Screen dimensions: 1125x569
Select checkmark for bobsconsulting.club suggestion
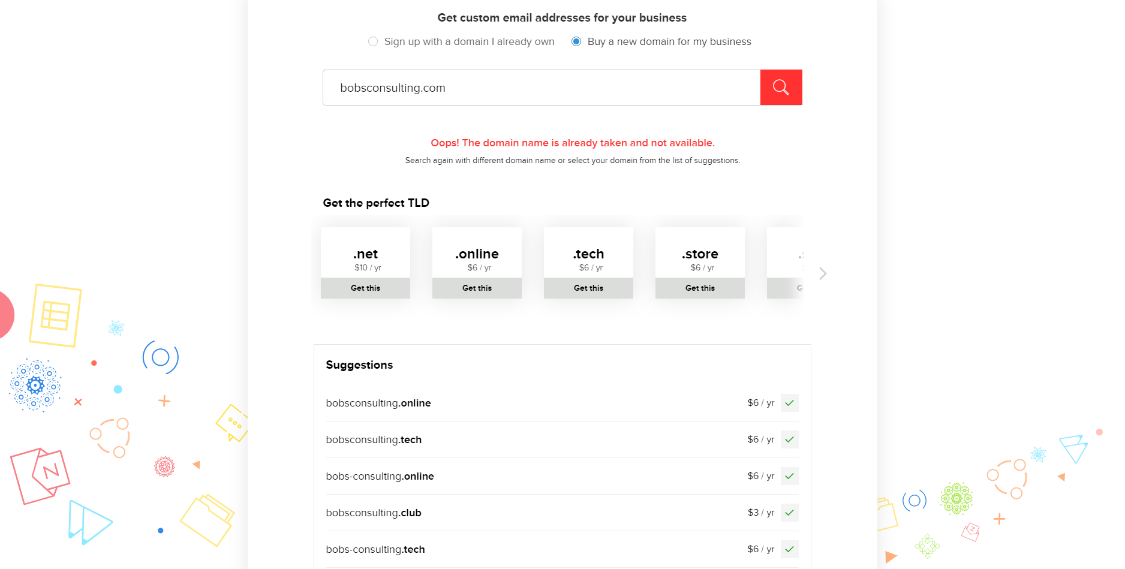click(x=789, y=513)
